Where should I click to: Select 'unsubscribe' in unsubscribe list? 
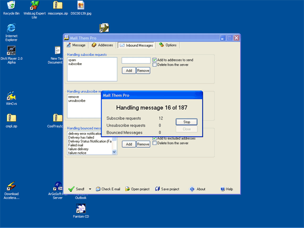77,101
